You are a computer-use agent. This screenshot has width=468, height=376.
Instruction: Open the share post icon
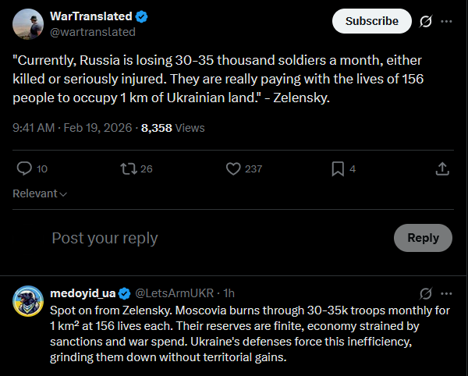[x=441, y=168]
